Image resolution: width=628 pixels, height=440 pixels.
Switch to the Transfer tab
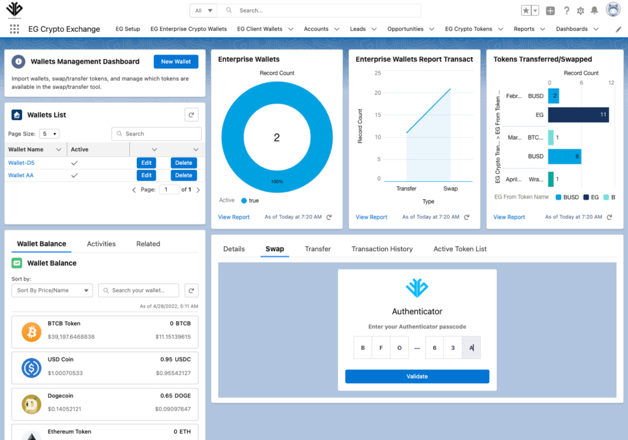coord(318,249)
